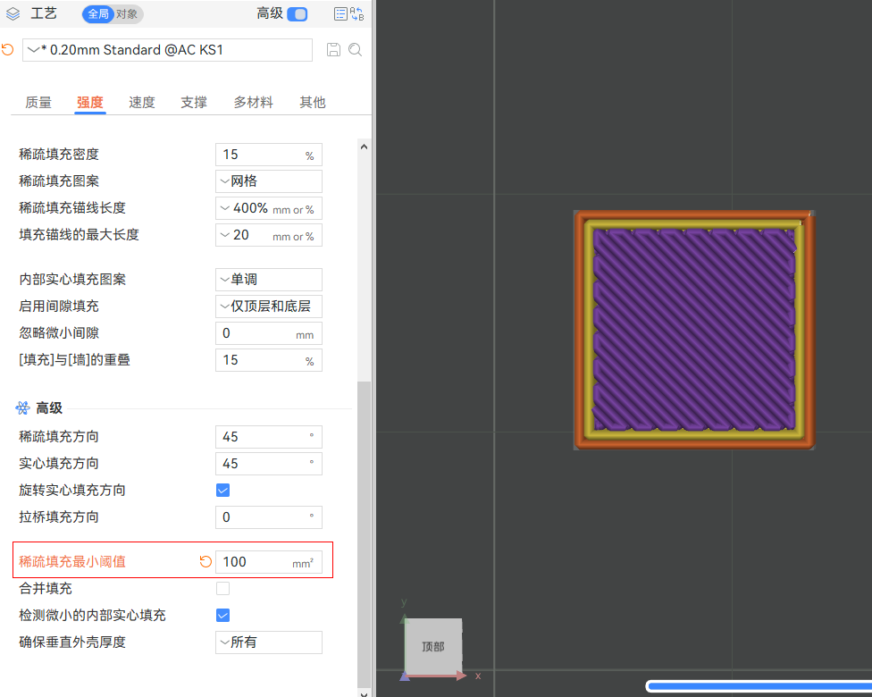
Task: Click the 拉桥填充方向 angle field
Action: pyautogui.click(x=269, y=517)
